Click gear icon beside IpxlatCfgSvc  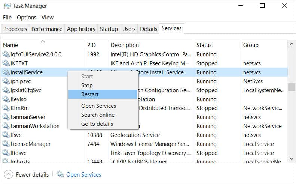[x=6, y=90]
